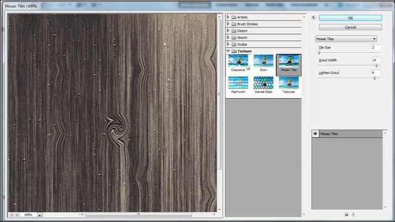Click preview scroll down arrow
Screen dimensions: 395x222
pos(220,210)
